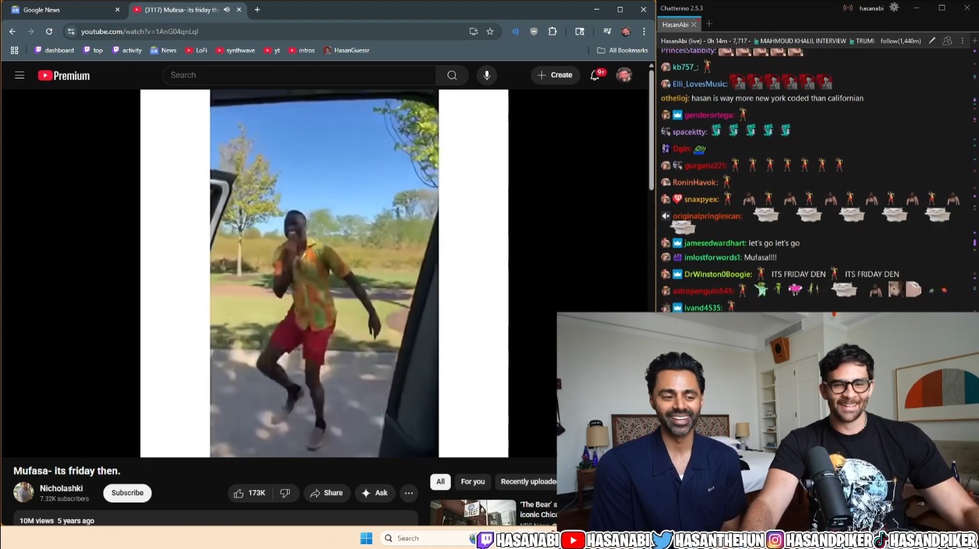Reload the YouTube page
Viewport: 979px width, 549px height.
click(x=49, y=31)
